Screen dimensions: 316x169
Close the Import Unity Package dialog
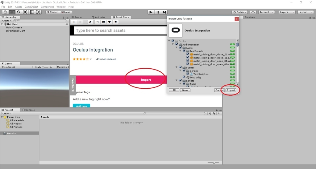[237, 19]
